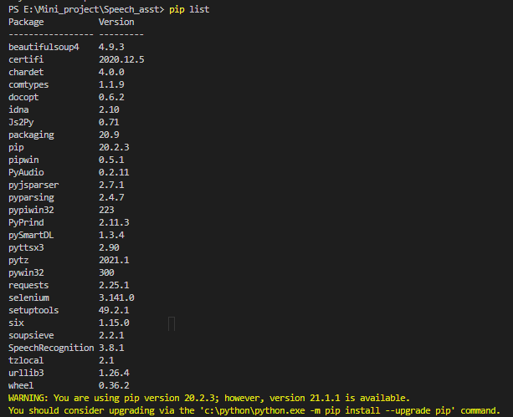Click the pypiwin32 package name
This screenshot has height=417, width=513.
(x=31, y=210)
